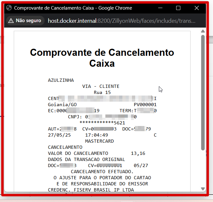213x202 pixels.
Task: Click the Goiania/GO city text
Action: (62, 105)
